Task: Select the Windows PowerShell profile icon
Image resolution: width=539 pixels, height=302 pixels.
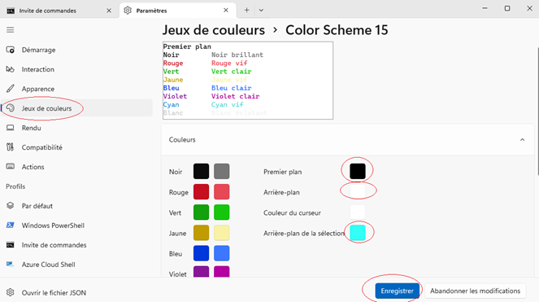Action: (x=11, y=225)
